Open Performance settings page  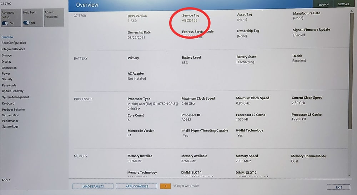pos(10,121)
